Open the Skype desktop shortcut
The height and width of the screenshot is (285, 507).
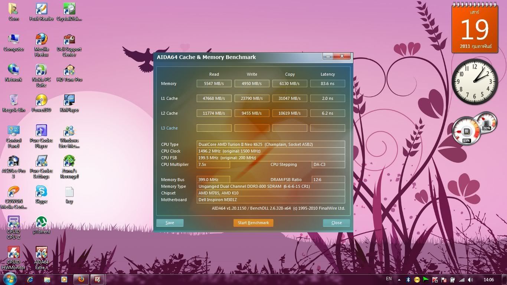tap(41, 193)
